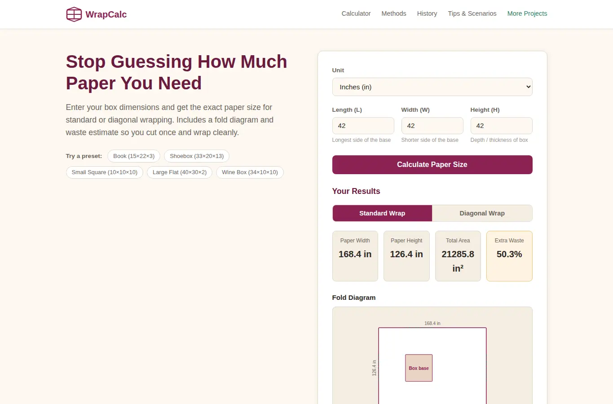Click the Paper Height 126.4 in card
The width and height of the screenshot is (613, 404).
click(406, 256)
